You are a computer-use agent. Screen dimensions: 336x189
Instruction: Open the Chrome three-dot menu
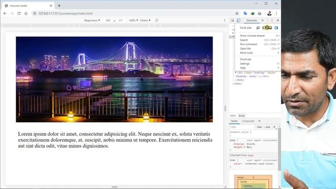click(277, 13)
